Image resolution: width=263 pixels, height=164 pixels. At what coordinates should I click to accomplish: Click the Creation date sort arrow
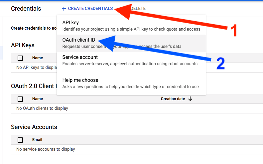(190, 99)
